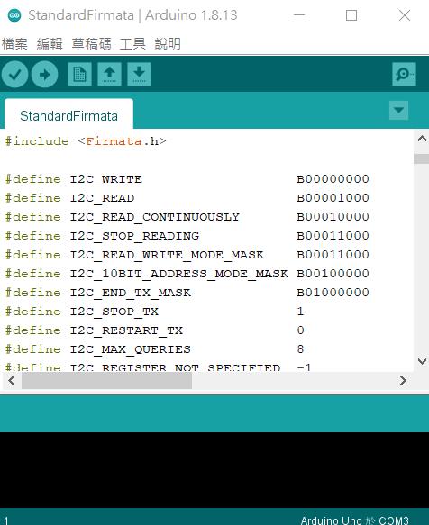Click the vertical scrollbar down arrow
Viewport: 429px width, 525px height.
[422, 361]
